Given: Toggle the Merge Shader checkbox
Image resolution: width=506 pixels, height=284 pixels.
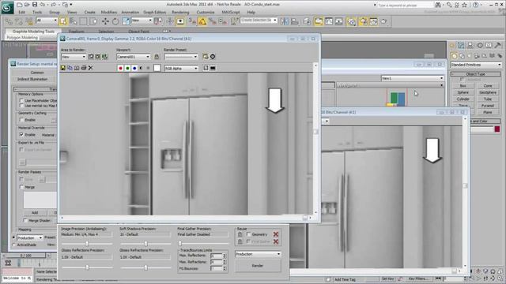Looking at the screenshot, I should pyautogui.click(x=25, y=221).
